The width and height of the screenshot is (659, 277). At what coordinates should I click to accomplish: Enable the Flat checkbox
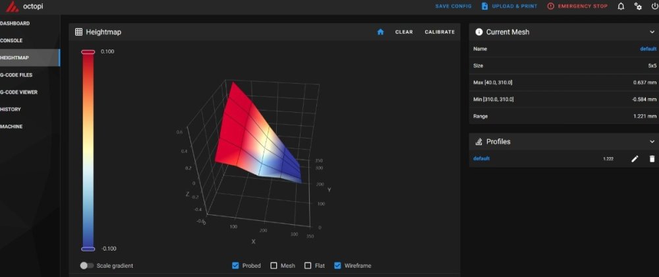[x=308, y=266]
